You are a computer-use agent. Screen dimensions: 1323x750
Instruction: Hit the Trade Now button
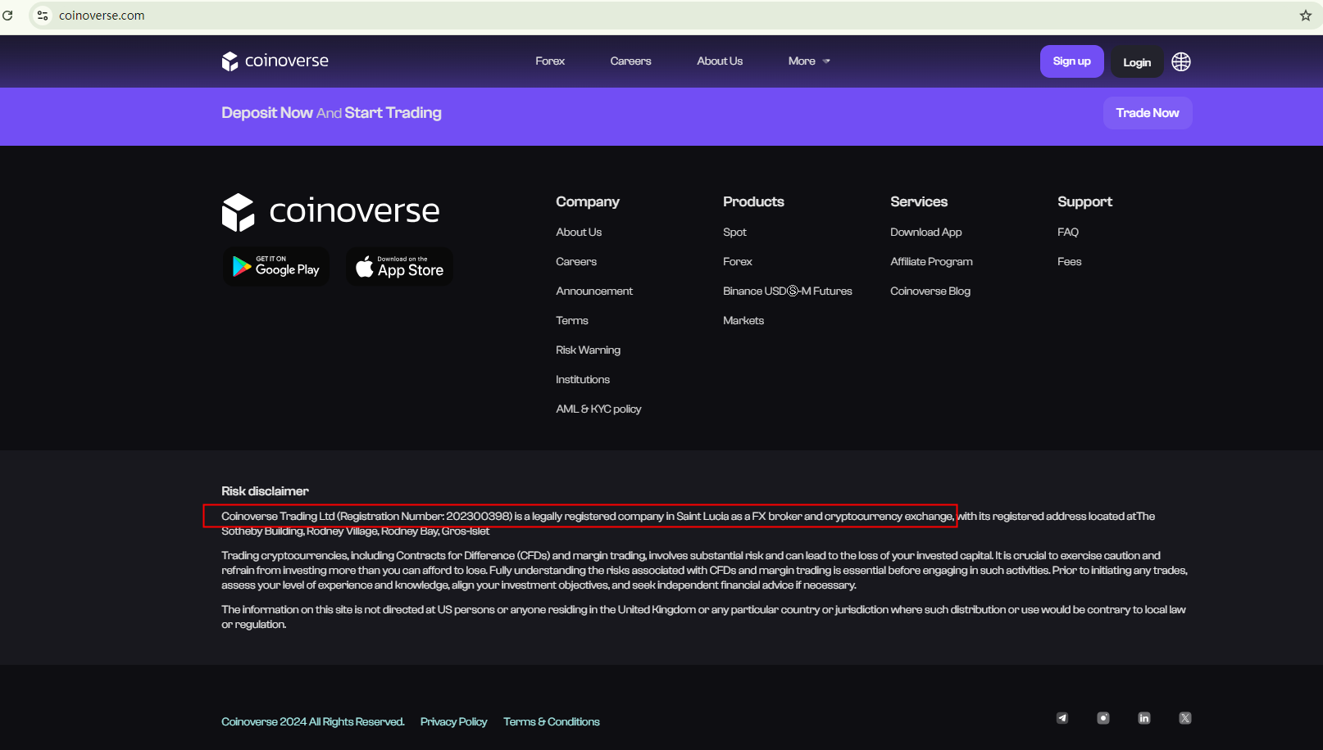pos(1147,113)
